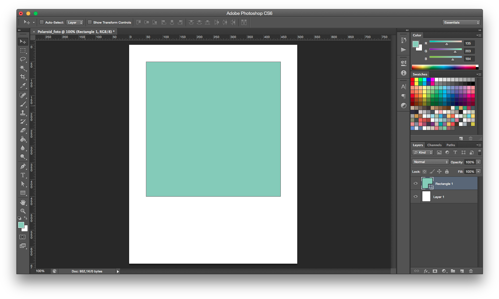The height and width of the screenshot is (299, 499).
Task: Open the Layers panel flyout menu
Action: [x=479, y=145]
